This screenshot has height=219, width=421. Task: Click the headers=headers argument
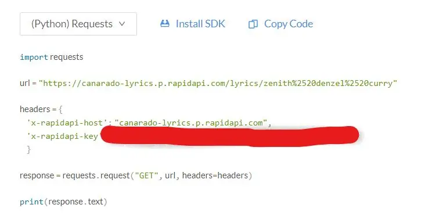tap(215, 175)
